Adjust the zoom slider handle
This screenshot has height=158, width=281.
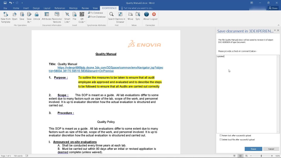[261, 156]
